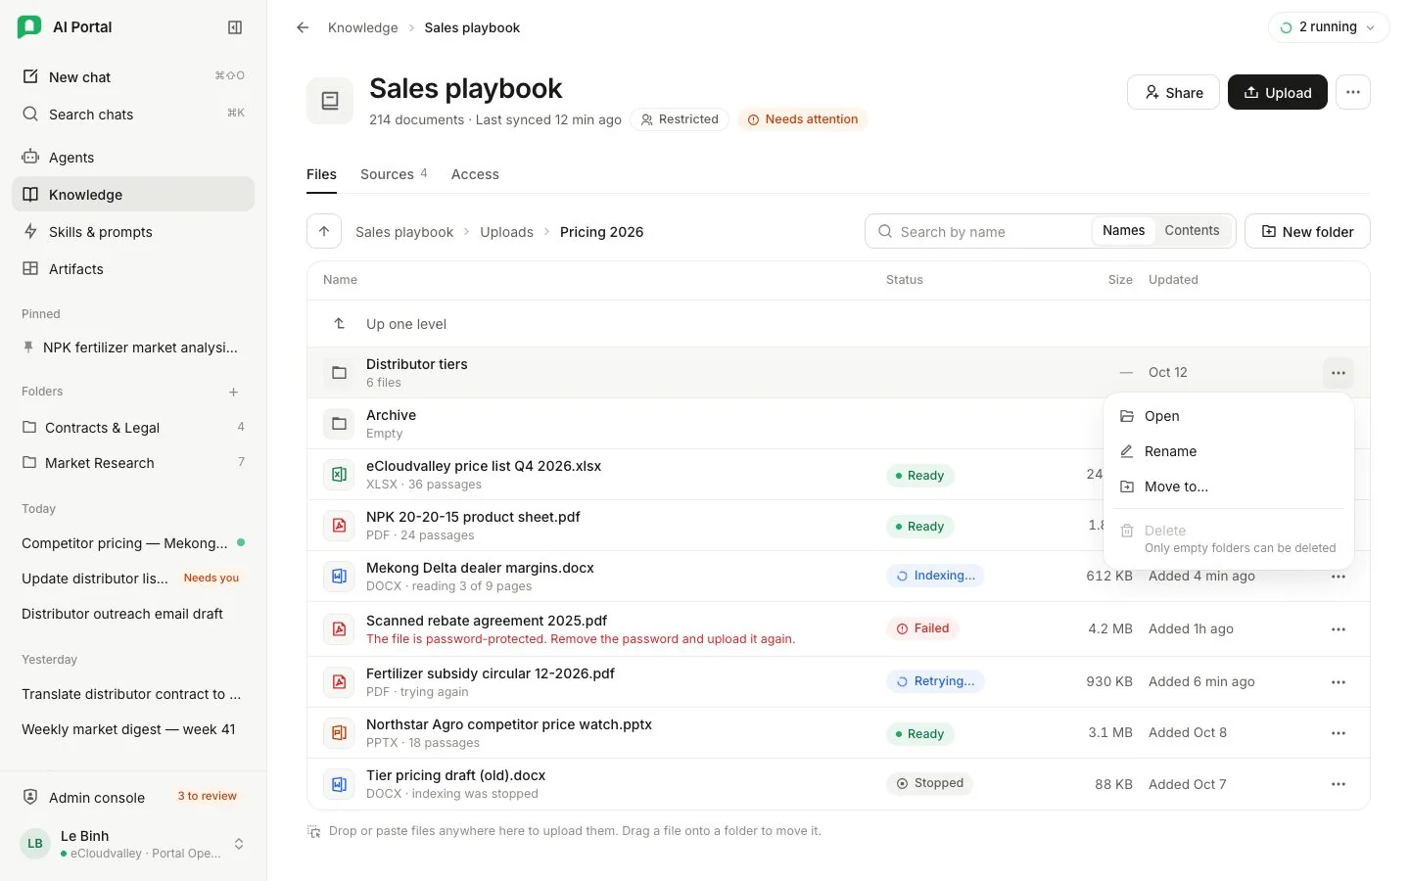Open row menu for Tier pricing draft

pyautogui.click(x=1339, y=784)
